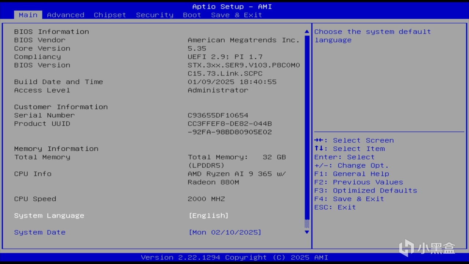This screenshot has width=469, height=264.
Task: Click the +/-: Change Opt. hint
Action: [351, 165]
